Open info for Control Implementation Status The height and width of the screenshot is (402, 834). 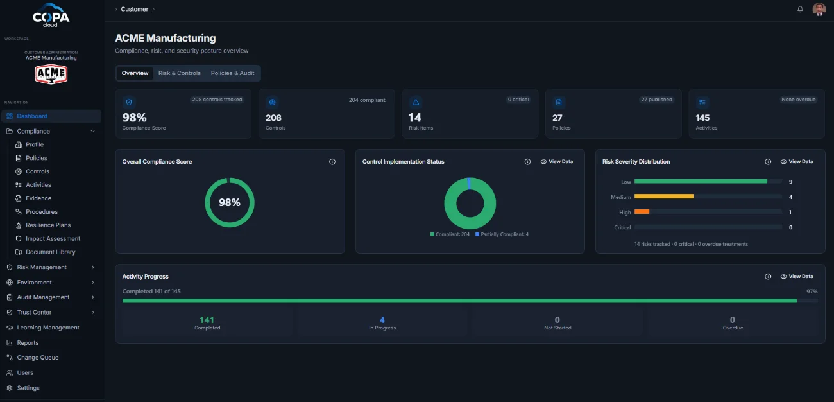coord(527,162)
